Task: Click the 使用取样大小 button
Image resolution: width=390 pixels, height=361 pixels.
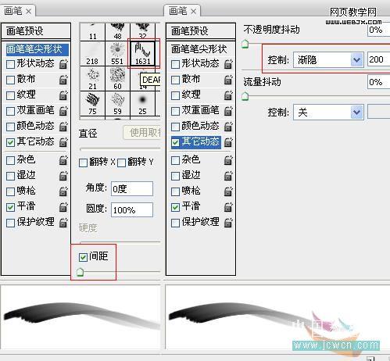Action: click(x=142, y=133)
